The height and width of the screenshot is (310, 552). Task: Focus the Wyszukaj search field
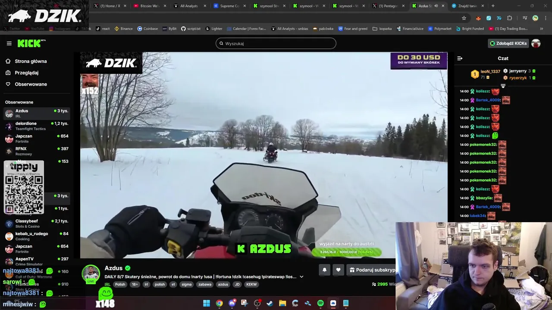pos(276,43)
